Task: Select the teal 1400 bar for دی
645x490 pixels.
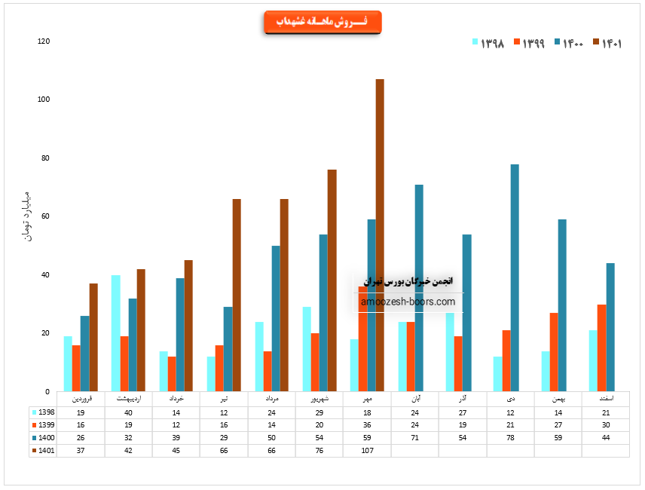Action: coord(515,277)
